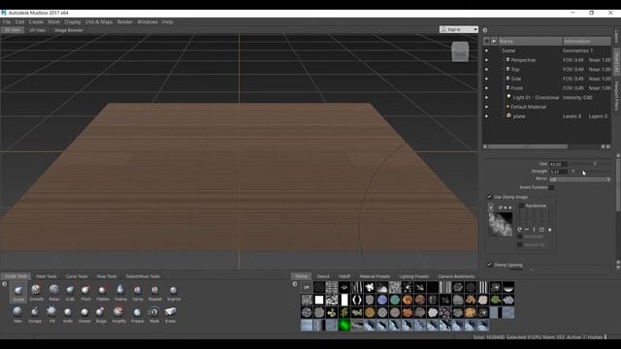Viewport: 621px width, 349px height.
Task: Select the Mask tool
Action: point(154,314)
